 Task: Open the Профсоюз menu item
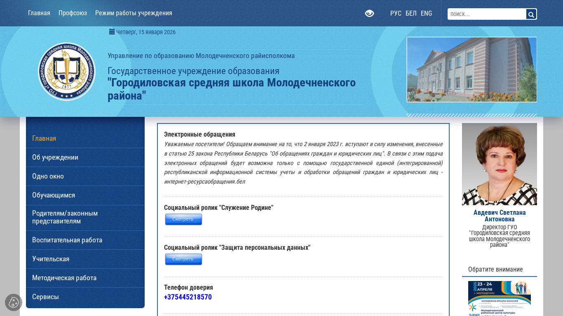pyautogui.click(x=73, y=13)
